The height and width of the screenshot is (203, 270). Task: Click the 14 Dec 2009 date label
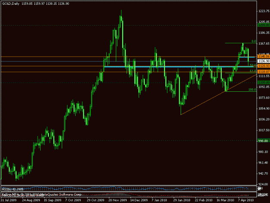139,200
